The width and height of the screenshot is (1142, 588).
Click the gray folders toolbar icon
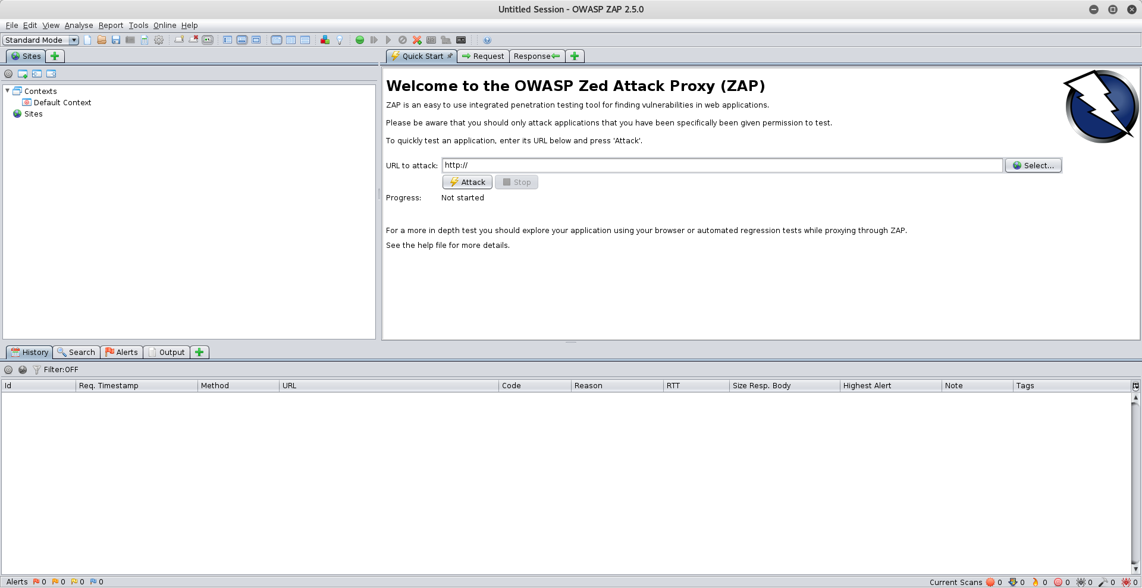point(445,40)
